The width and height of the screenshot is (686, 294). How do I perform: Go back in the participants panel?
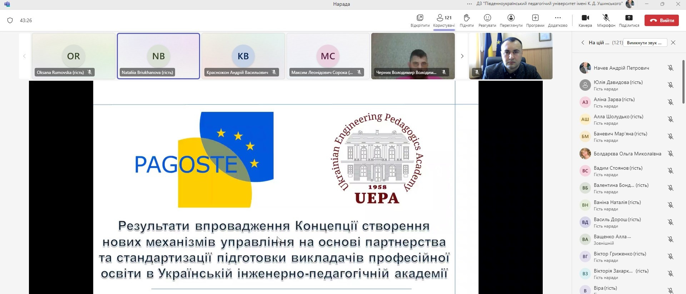pyautogui.click(x=583, y=43)
